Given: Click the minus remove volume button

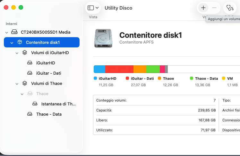Looking at the screenshot, I should [214, 8].
